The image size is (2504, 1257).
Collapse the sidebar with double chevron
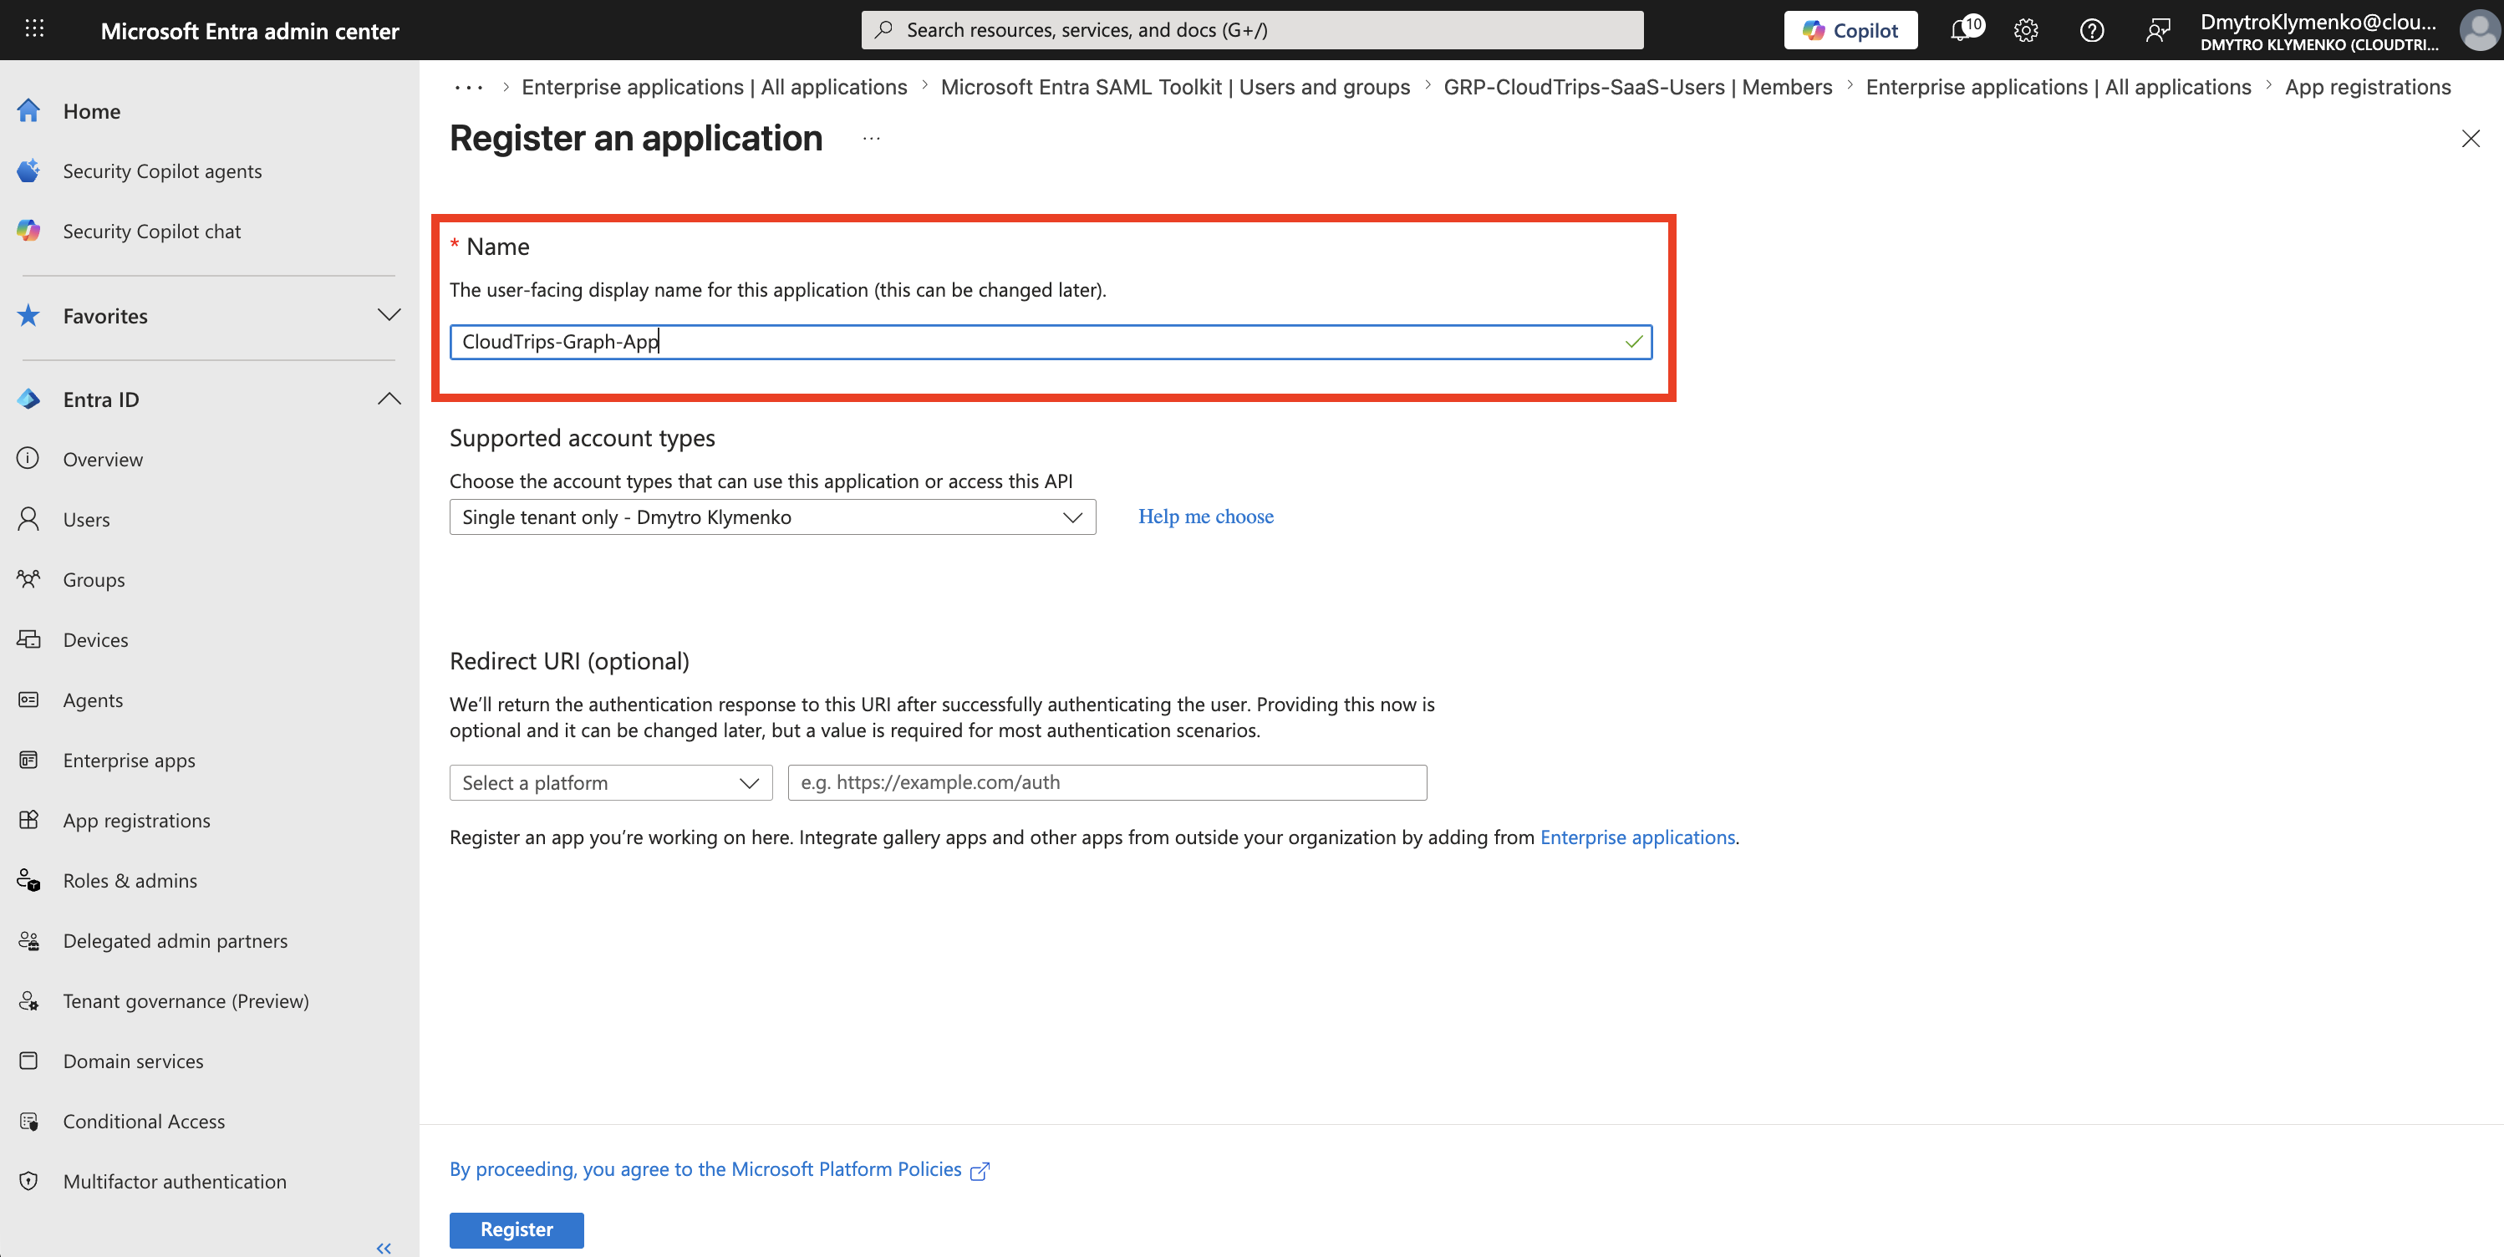(x=384, y=1249)
